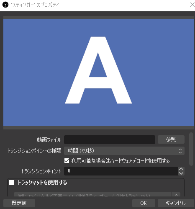Click the OBS logo in the title bar

(5, 5)
